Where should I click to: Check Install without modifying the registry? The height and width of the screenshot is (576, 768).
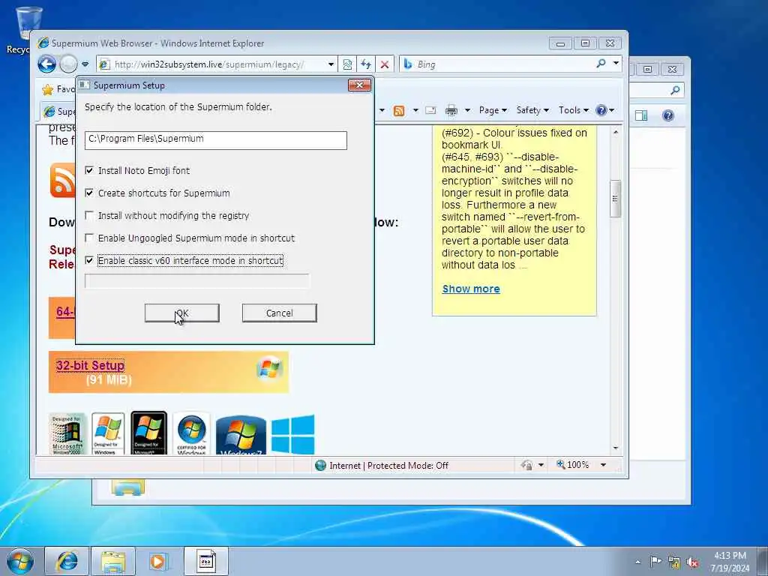click(x=89, y=215)
